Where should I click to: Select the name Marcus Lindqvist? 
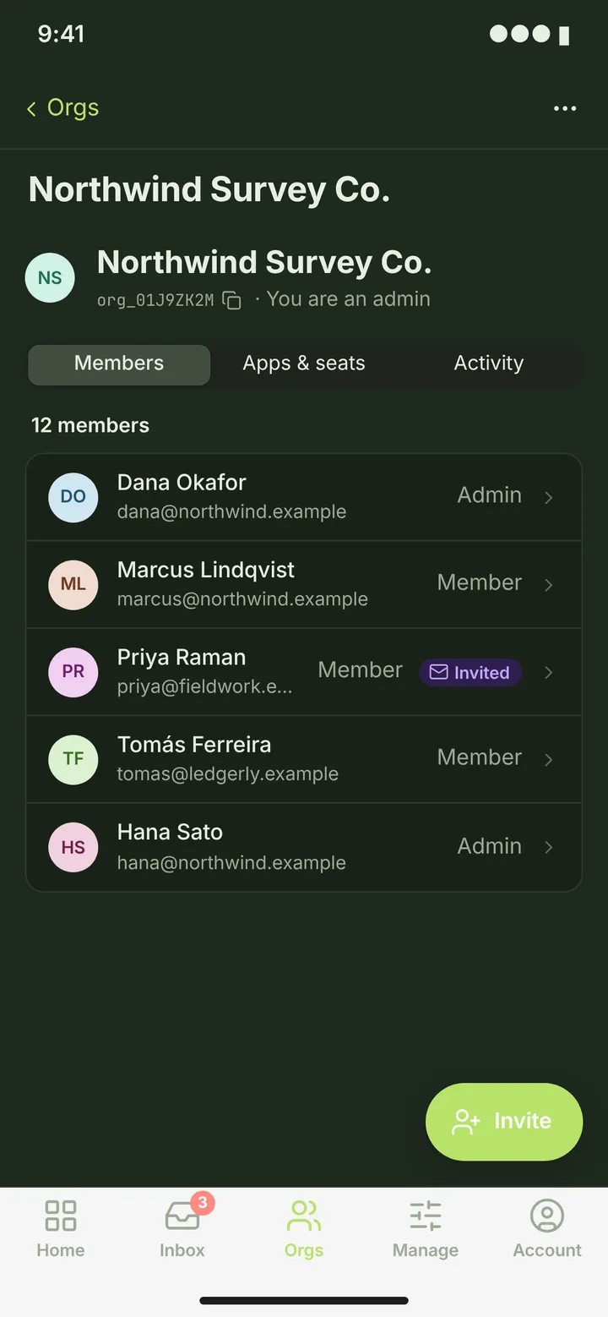pyautogui.click(x=206, y=571)
